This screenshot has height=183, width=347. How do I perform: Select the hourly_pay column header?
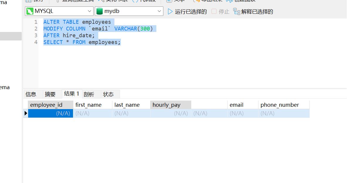167,105
